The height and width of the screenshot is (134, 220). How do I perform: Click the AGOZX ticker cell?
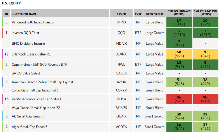point(121,127)
